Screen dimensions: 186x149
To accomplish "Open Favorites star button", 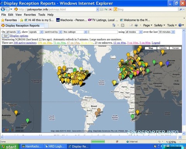I will coord(9,20).
